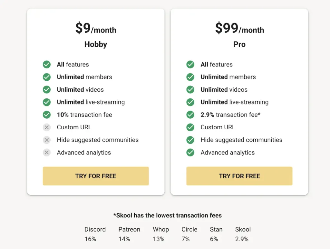Viewport: 330px width, 249px height.
Task: Click the Skool lowest transaction fees footnote
Action: click(167, 215)
